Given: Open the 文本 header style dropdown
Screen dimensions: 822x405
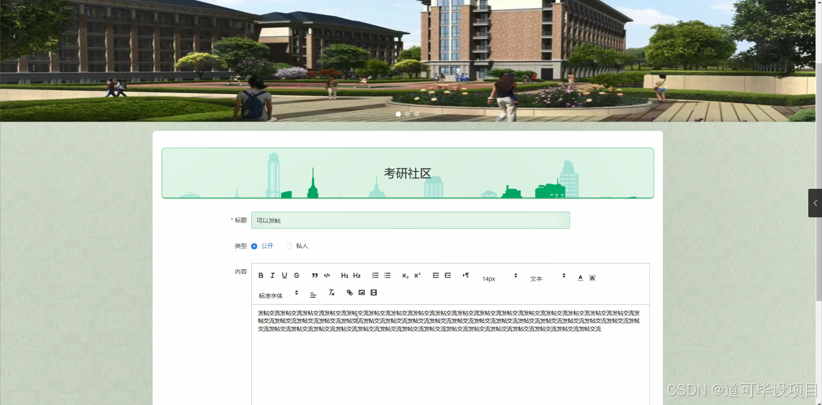Looking at the screenshot, I should 548,278.
